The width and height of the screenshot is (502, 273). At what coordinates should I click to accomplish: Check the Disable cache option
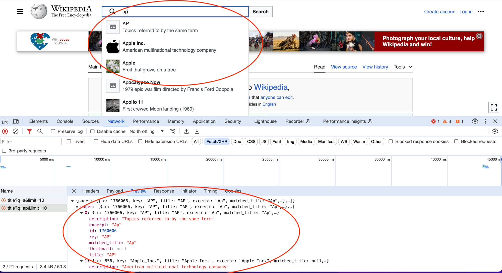(x=93, y=131)
